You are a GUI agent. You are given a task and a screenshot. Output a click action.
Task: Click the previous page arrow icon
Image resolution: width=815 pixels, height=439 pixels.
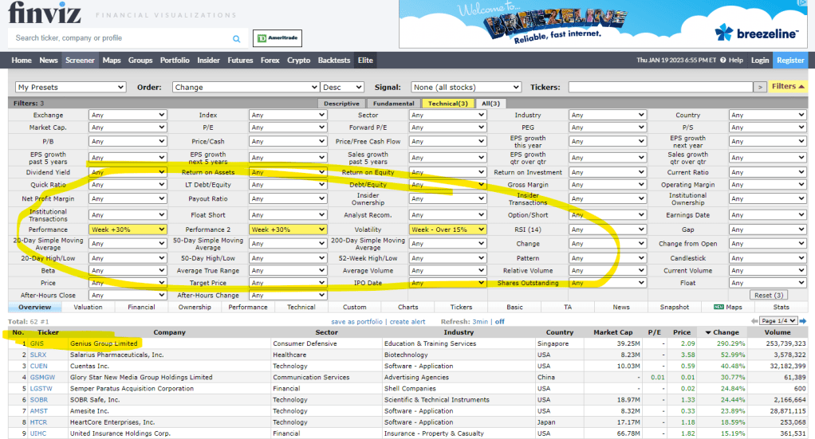point(754,321)
